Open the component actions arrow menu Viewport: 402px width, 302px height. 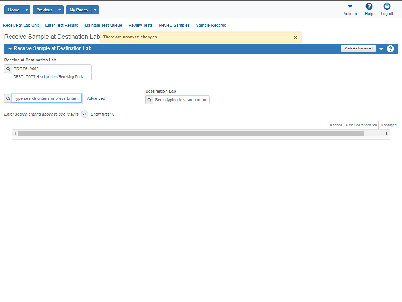point(381,49)
